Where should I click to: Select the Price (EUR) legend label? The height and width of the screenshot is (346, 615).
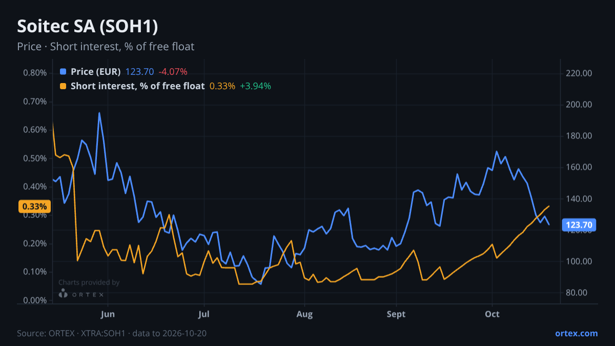96,71
